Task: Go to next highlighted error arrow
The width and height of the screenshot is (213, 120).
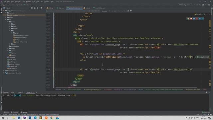Action: click(x=209, y=14)
